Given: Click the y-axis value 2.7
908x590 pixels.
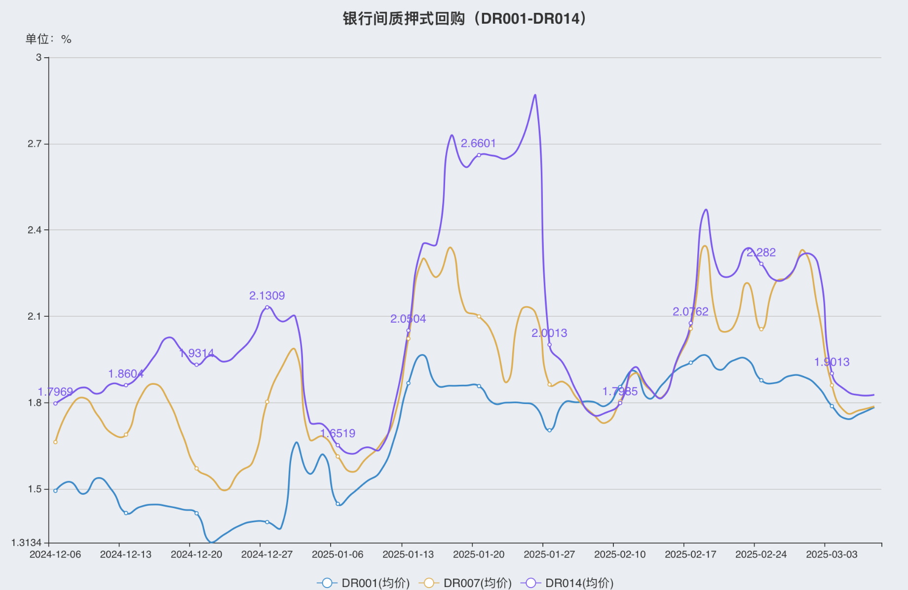Looking at the screenshot, I should click(x=35, y=144).
